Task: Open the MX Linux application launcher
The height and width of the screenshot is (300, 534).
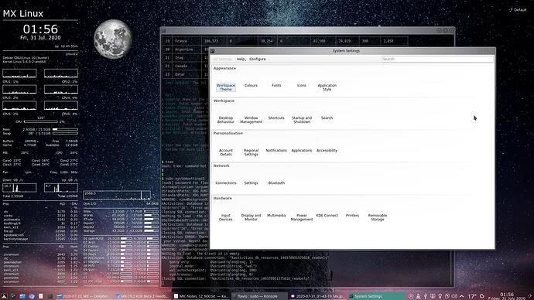Action: pyautogui.click(x=4, y=296)
